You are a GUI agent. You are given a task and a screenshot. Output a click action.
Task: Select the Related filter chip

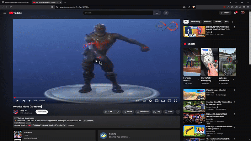(218, 22)
